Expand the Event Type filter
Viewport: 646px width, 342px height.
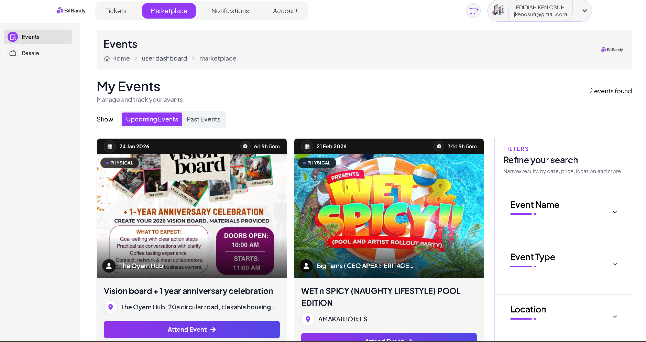pyautogui.click(x=615, y=264)
